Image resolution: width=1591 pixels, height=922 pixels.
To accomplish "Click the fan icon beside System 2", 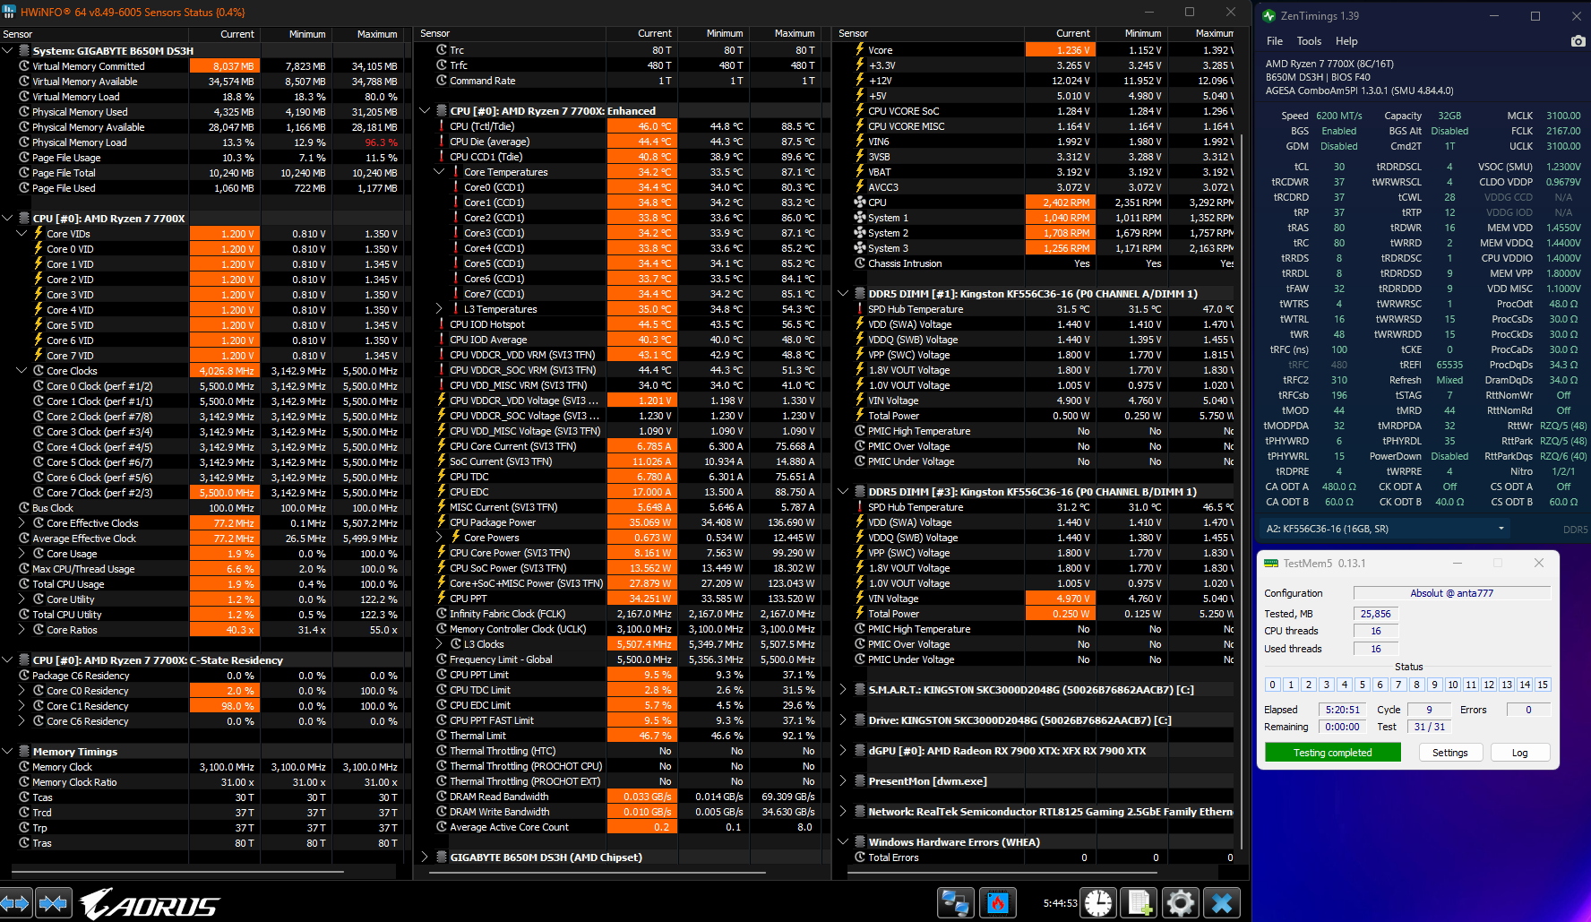I will [860, 233].
